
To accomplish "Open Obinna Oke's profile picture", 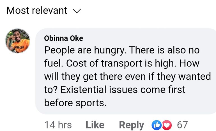I will [x=17, y=41].
